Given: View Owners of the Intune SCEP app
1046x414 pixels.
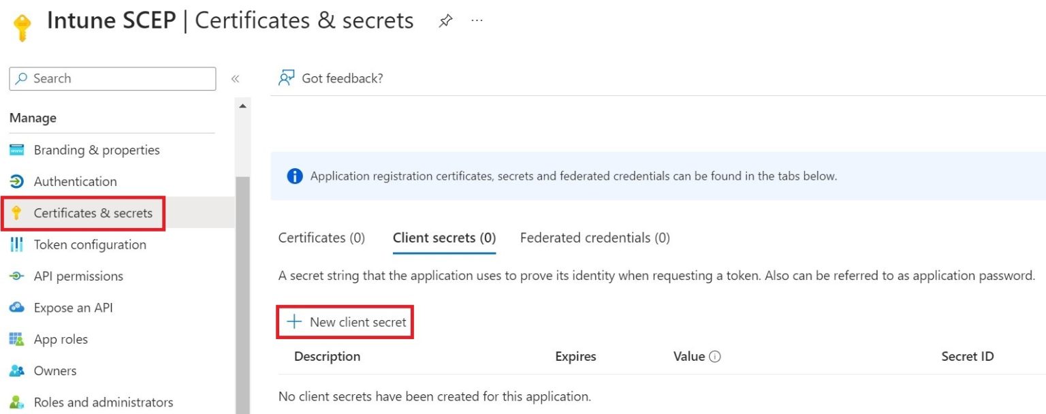Looking at the screenshot, I should pyautogui.click(x=54, y=370).
